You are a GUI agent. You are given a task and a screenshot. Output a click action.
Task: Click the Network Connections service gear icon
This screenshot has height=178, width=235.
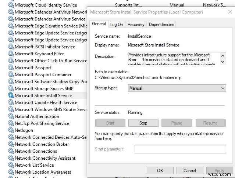coord(11,151)
